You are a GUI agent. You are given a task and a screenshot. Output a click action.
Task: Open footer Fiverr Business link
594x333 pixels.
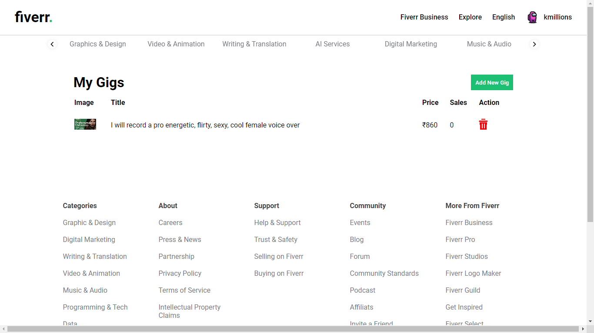pos(469,222)
